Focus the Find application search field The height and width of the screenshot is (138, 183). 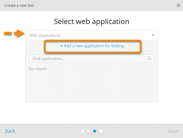(x=92, y=59)
